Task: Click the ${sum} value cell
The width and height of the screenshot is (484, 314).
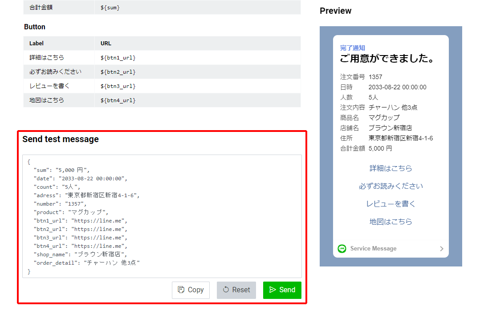Action: tap(110, 8)
